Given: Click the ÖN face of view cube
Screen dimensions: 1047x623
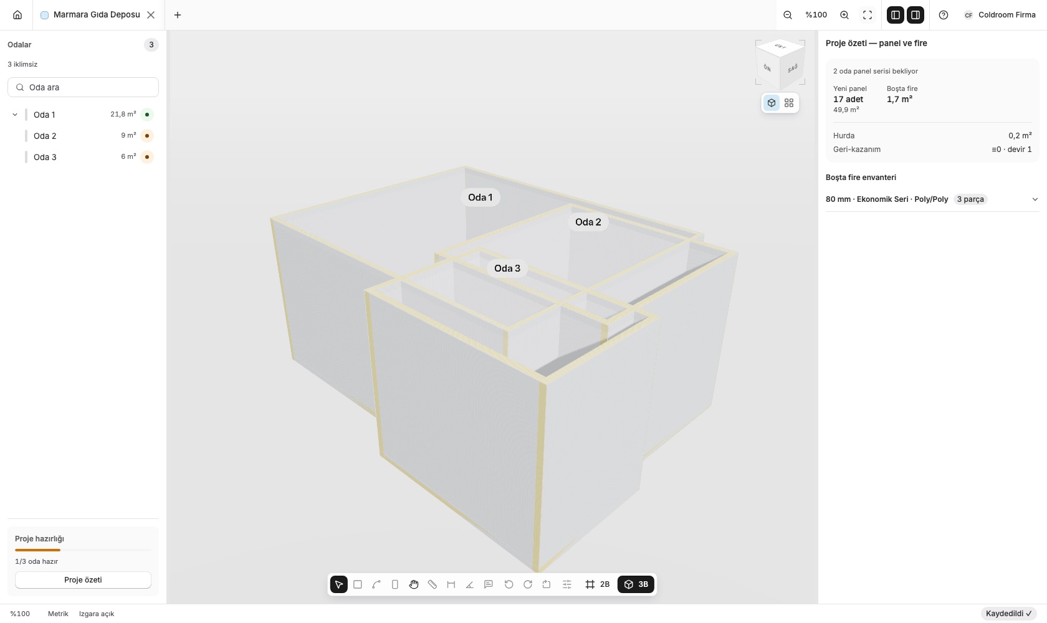Looking at the screenshot, I should click(x=767, y=68).
